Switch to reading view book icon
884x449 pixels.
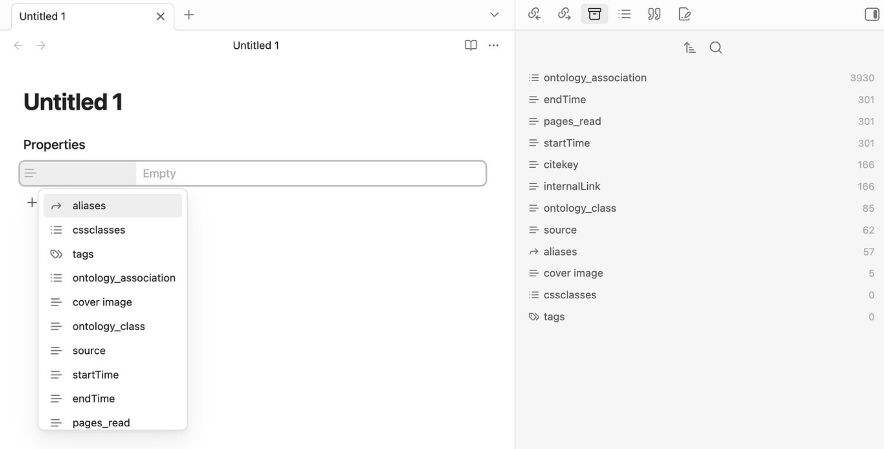point(470,46)
